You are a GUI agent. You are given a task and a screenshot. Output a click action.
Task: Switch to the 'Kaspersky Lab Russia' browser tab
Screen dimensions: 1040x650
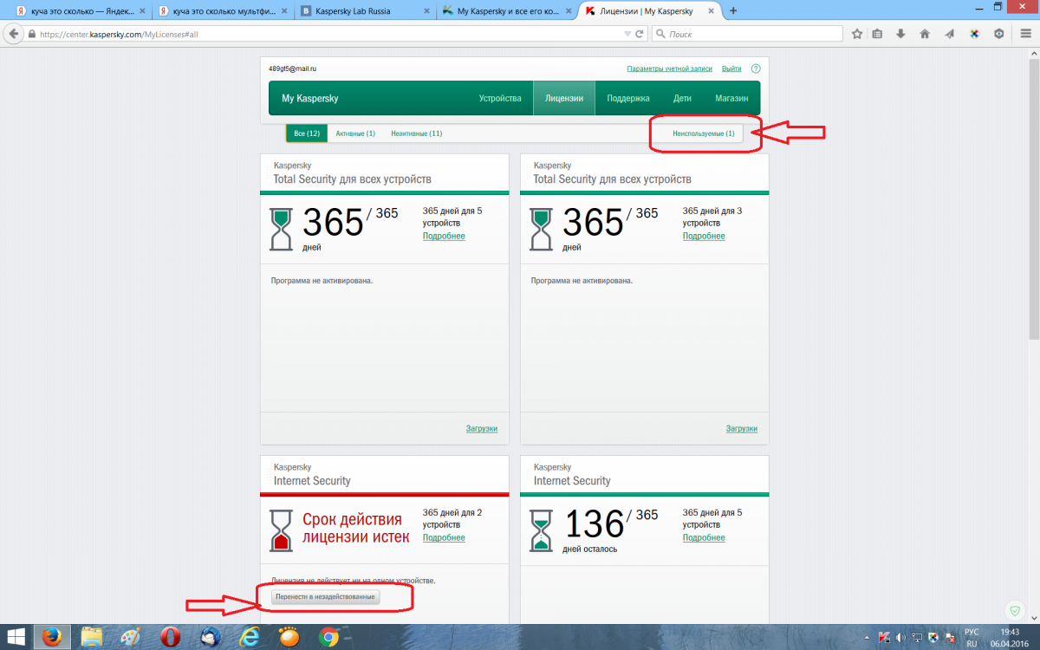pyautogui.click(x=365, y=10)
